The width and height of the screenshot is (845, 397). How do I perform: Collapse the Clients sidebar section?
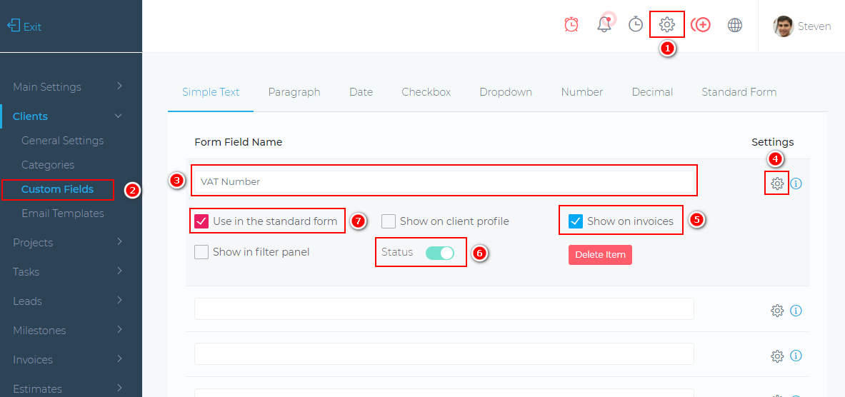click(x=68, y=116)
